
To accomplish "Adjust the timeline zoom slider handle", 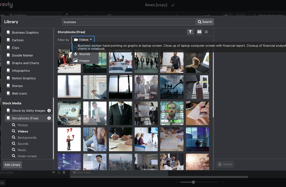I will (x=193, y=182).
